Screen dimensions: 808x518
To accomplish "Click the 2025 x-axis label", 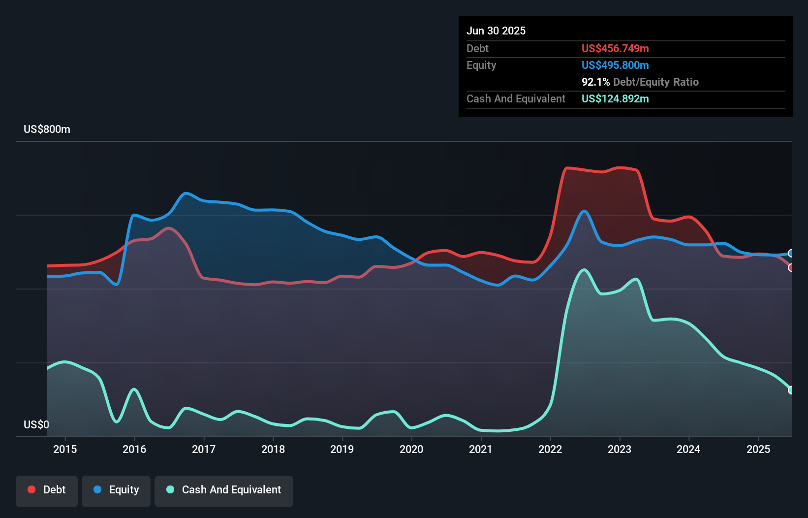I will (x=758, y=449).
